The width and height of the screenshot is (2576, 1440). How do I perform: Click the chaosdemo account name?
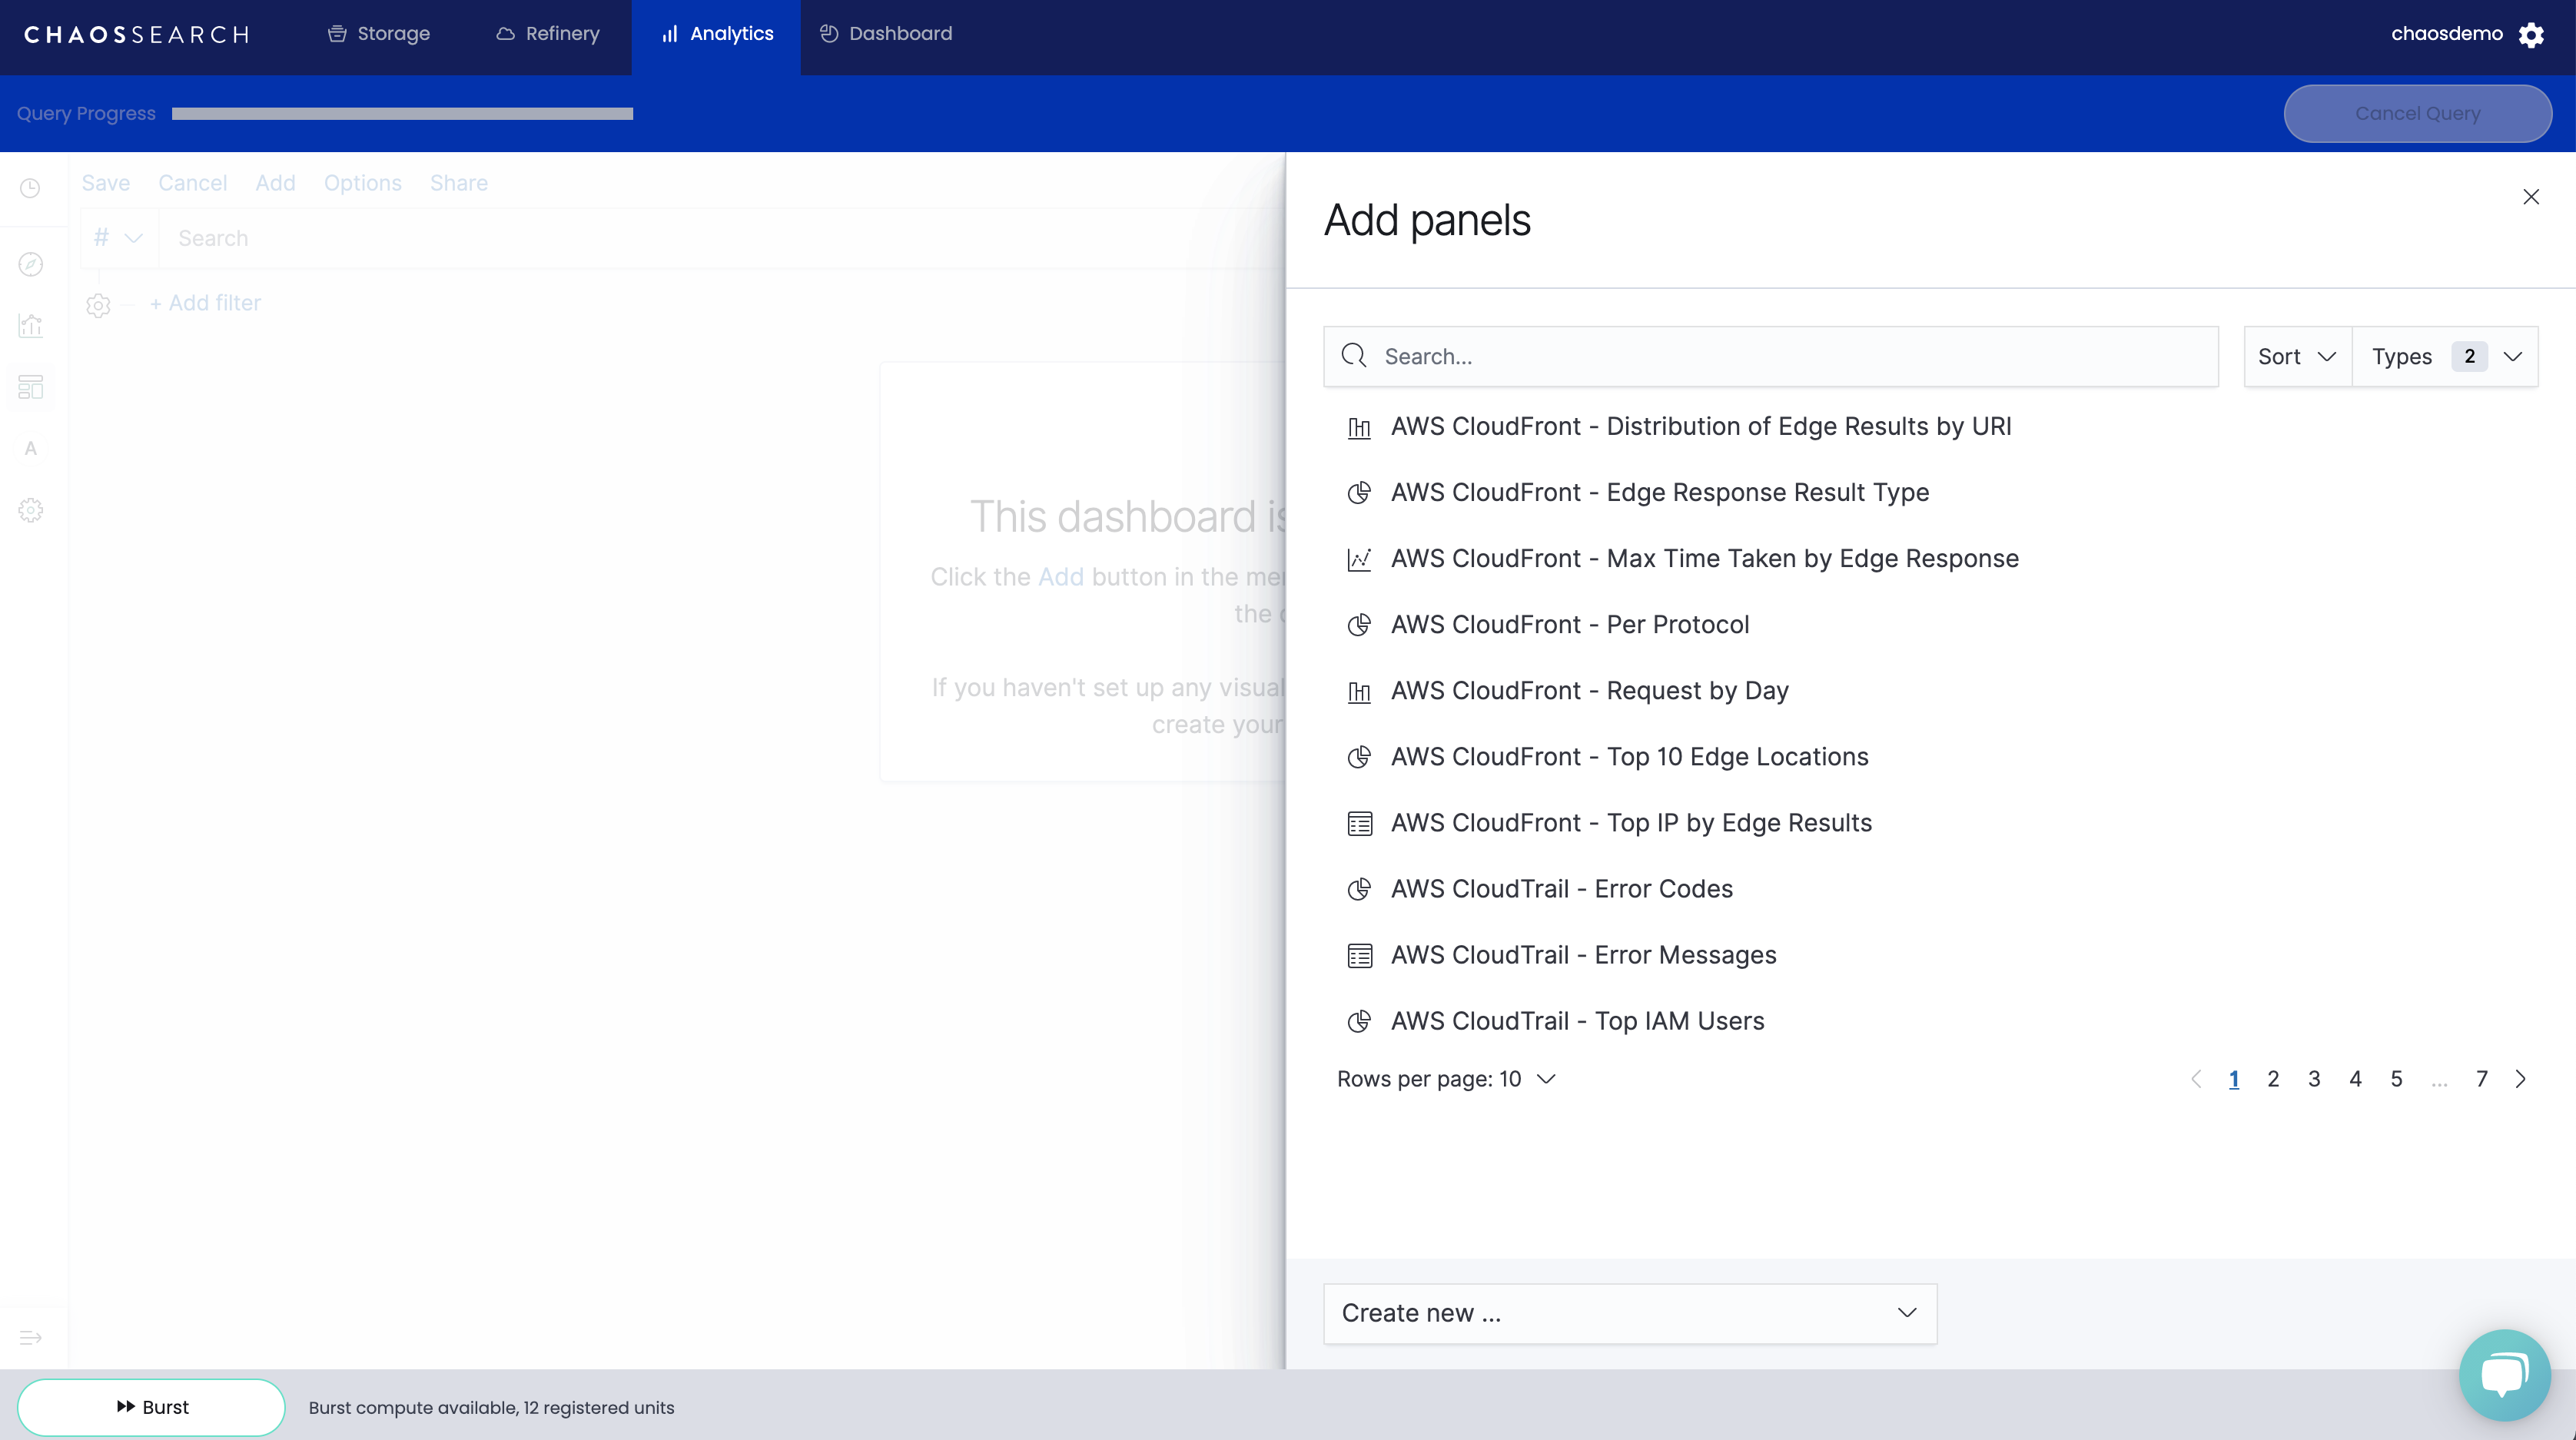pyautogui.click(x=2446, y=34)
